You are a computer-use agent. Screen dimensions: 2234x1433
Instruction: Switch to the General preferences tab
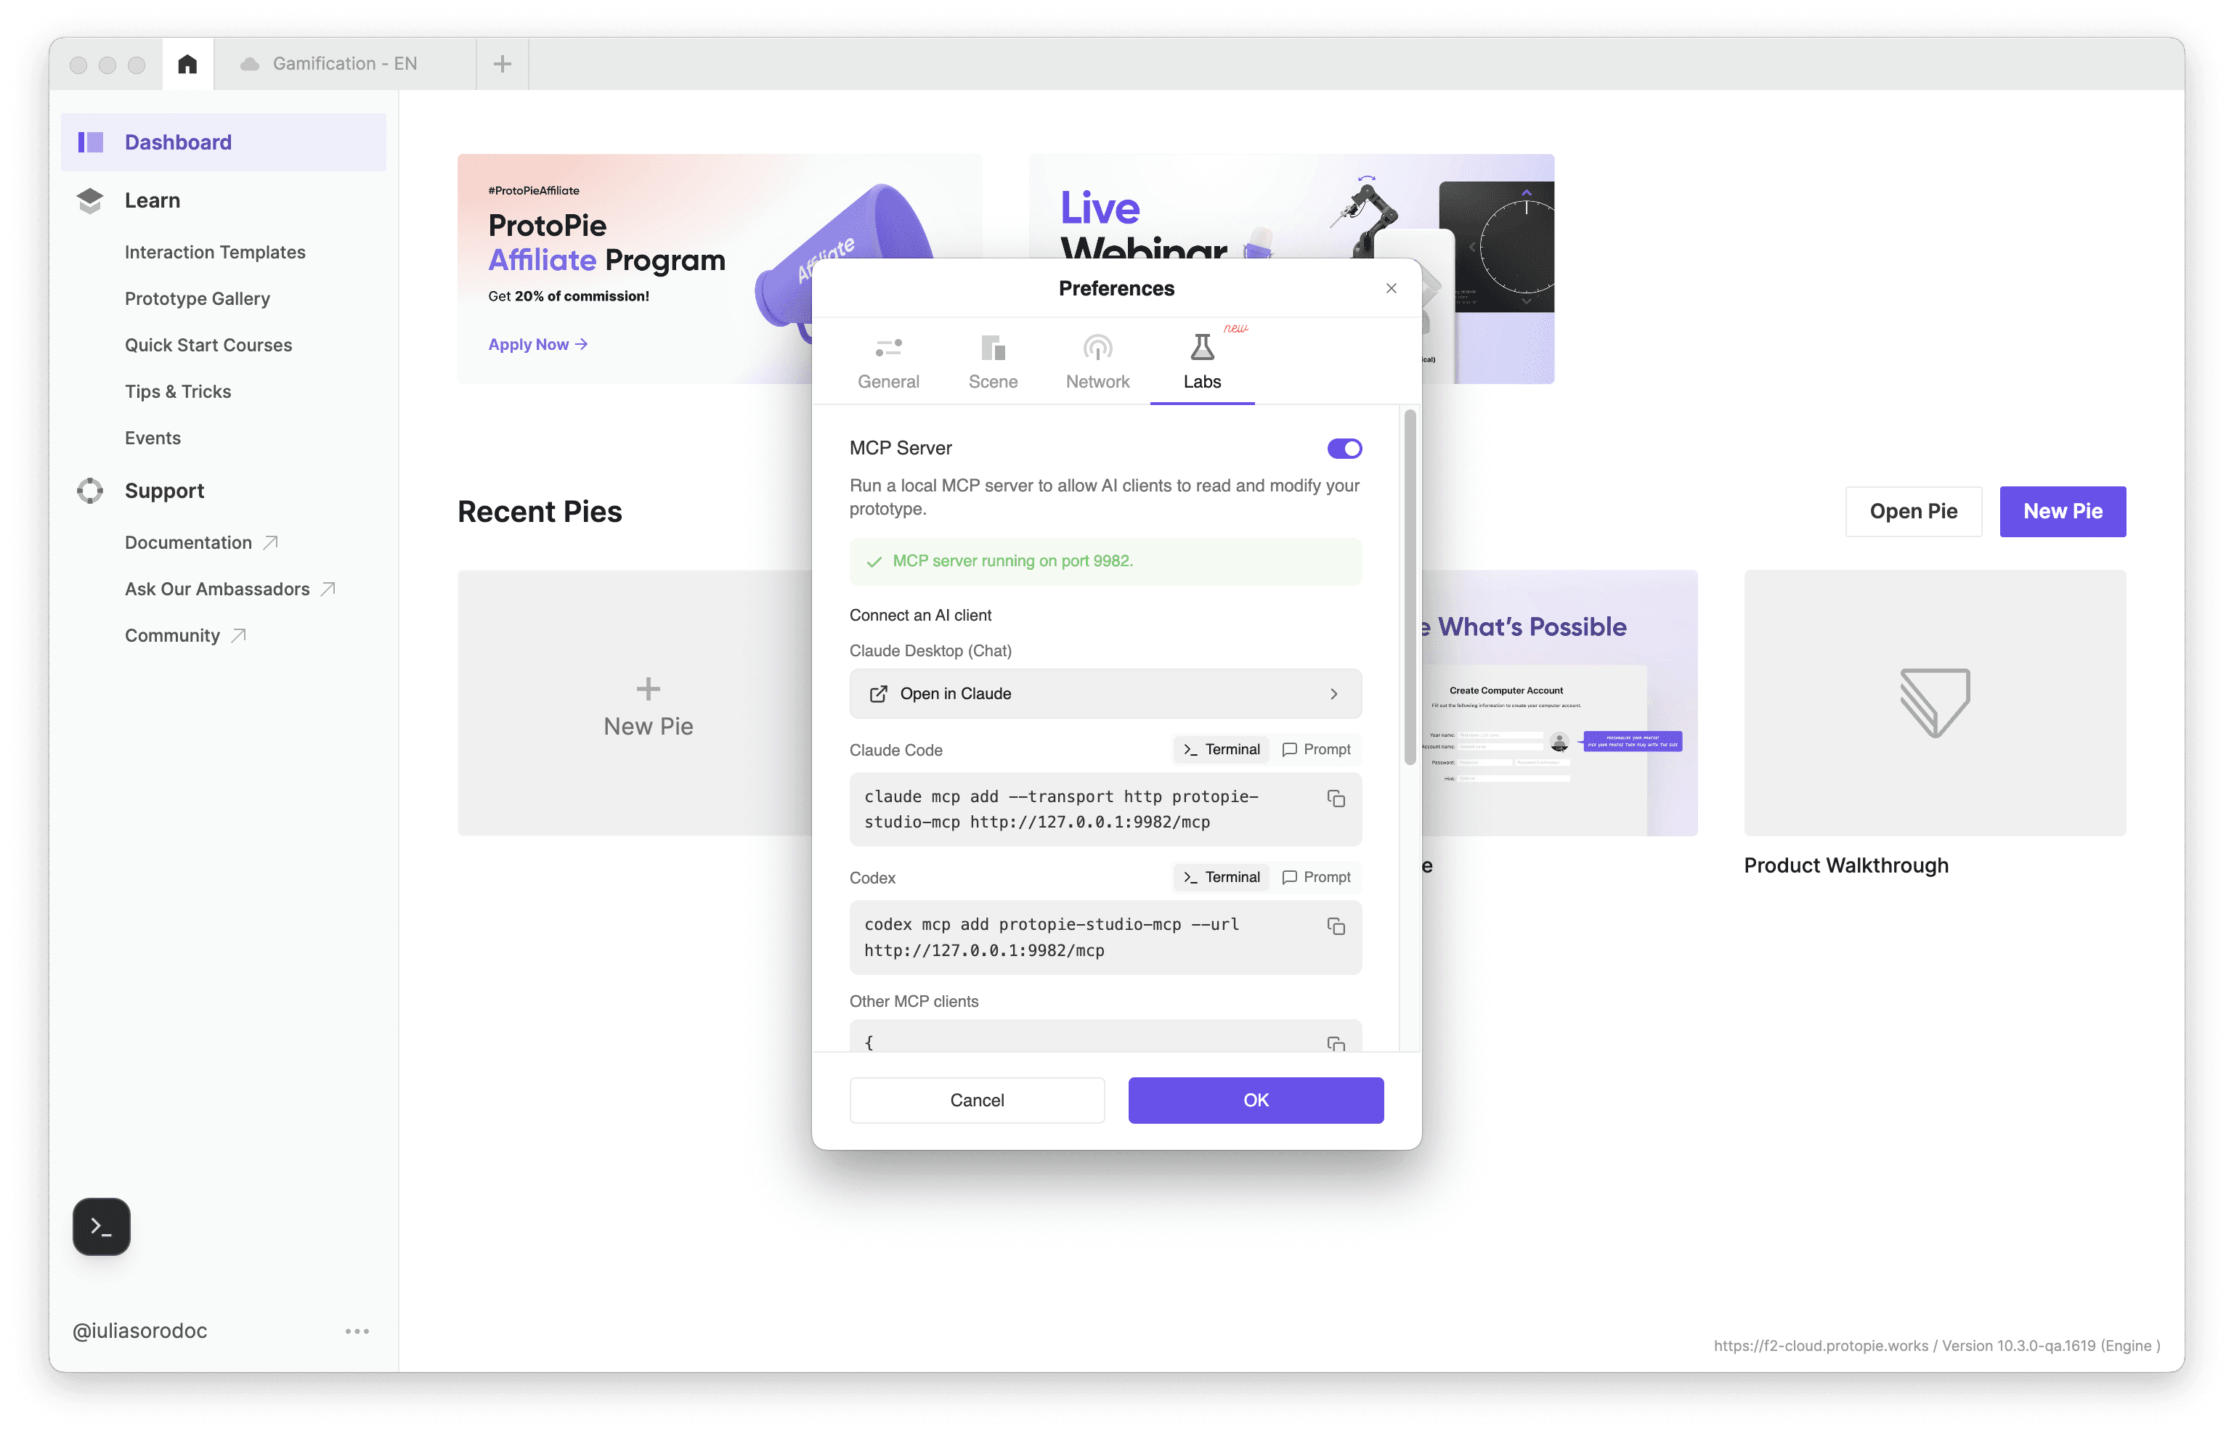[888, 364]
